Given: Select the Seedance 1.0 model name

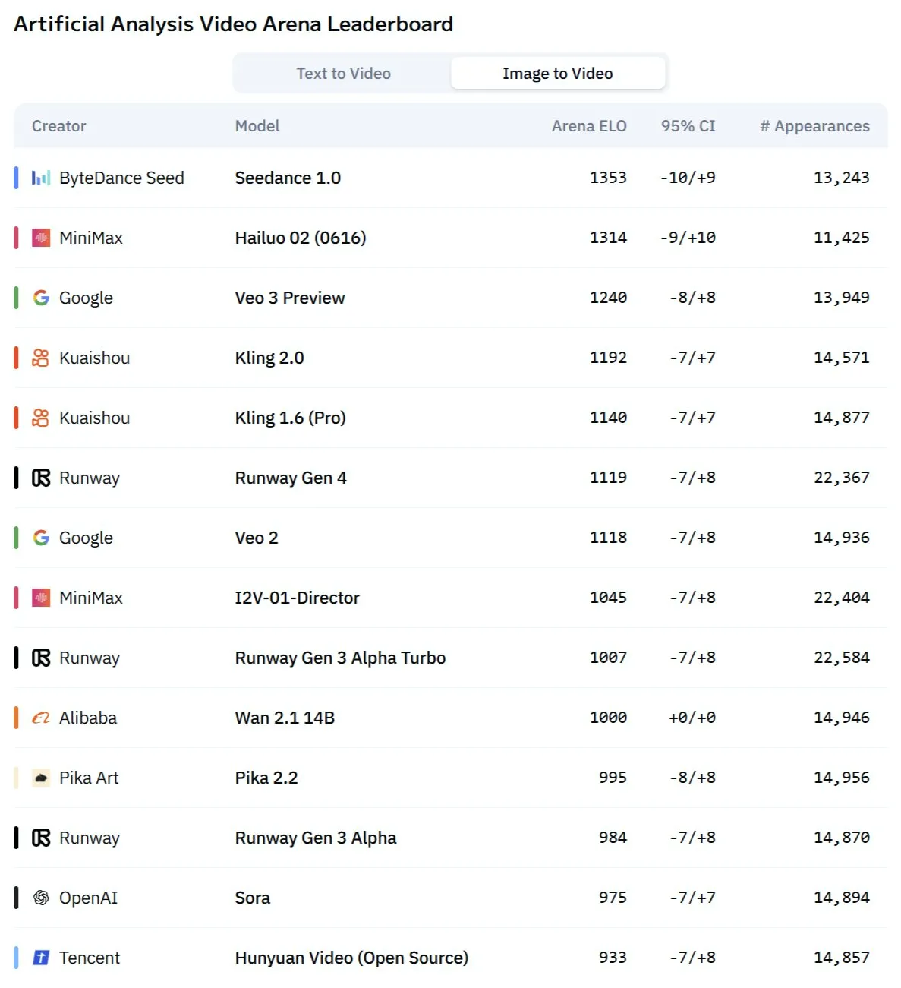Looking at the screenshot, I should (288, 178).
